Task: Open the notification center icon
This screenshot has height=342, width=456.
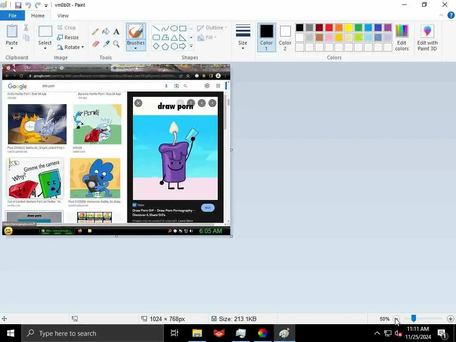Action: click(442, 334)
